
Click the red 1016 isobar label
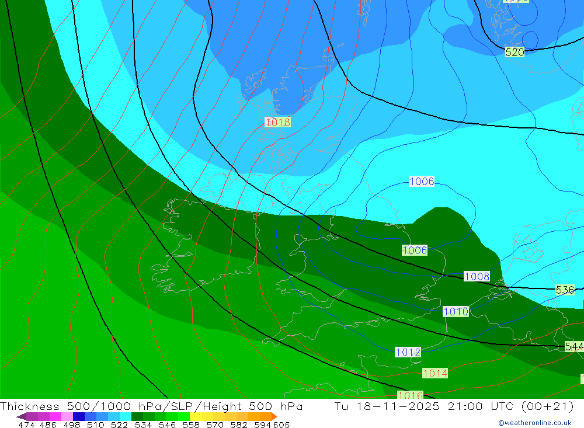pyautogui.click(x=411, y=395)
